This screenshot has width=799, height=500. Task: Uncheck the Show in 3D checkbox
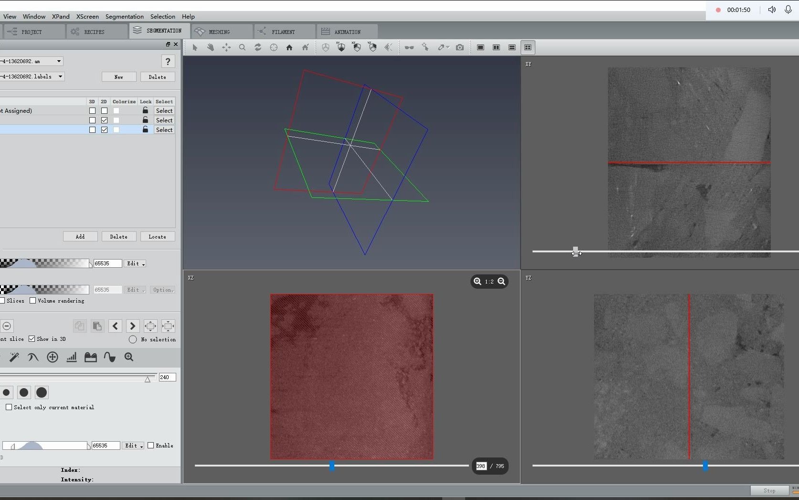[x=32, y=339]
